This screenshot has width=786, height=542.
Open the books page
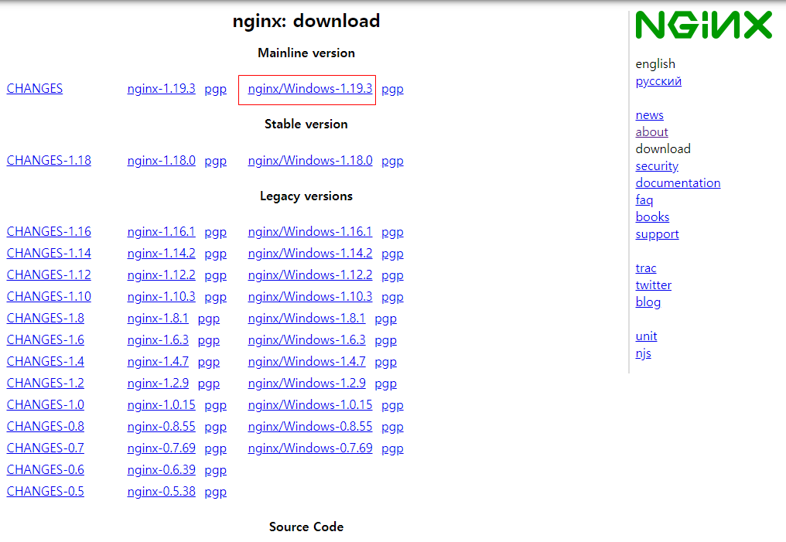pos(652,217)
